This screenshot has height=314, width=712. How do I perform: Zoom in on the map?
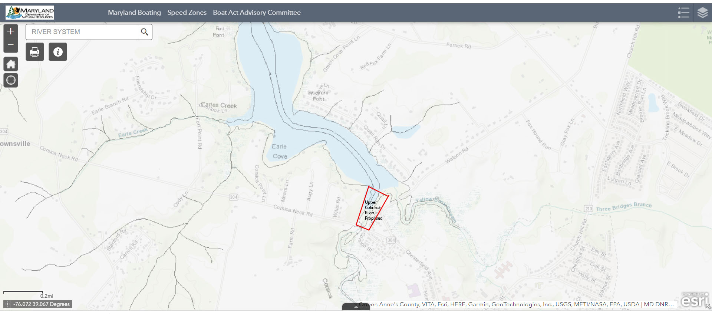[x=11, y=31]
